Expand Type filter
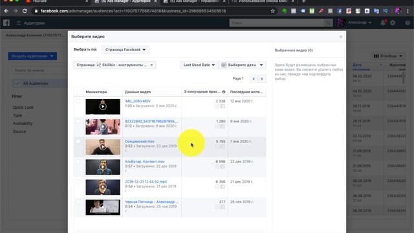 [x=17, y=115]
